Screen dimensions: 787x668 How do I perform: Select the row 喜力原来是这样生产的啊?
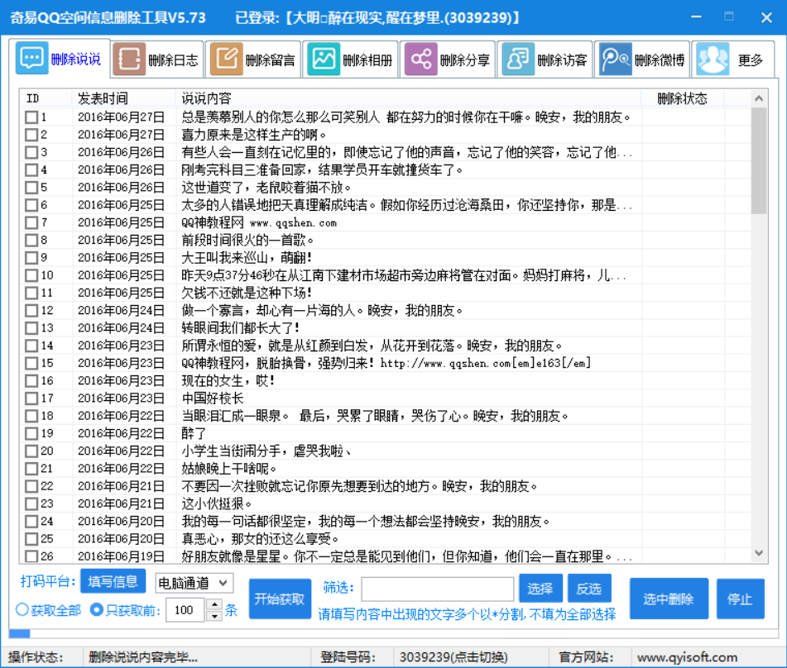pyautogui.click(x=386, y=135)
